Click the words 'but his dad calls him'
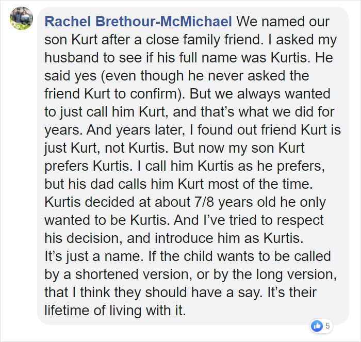Screen dimensions: 361x342 pyautogui.click(x=109, y=184)
